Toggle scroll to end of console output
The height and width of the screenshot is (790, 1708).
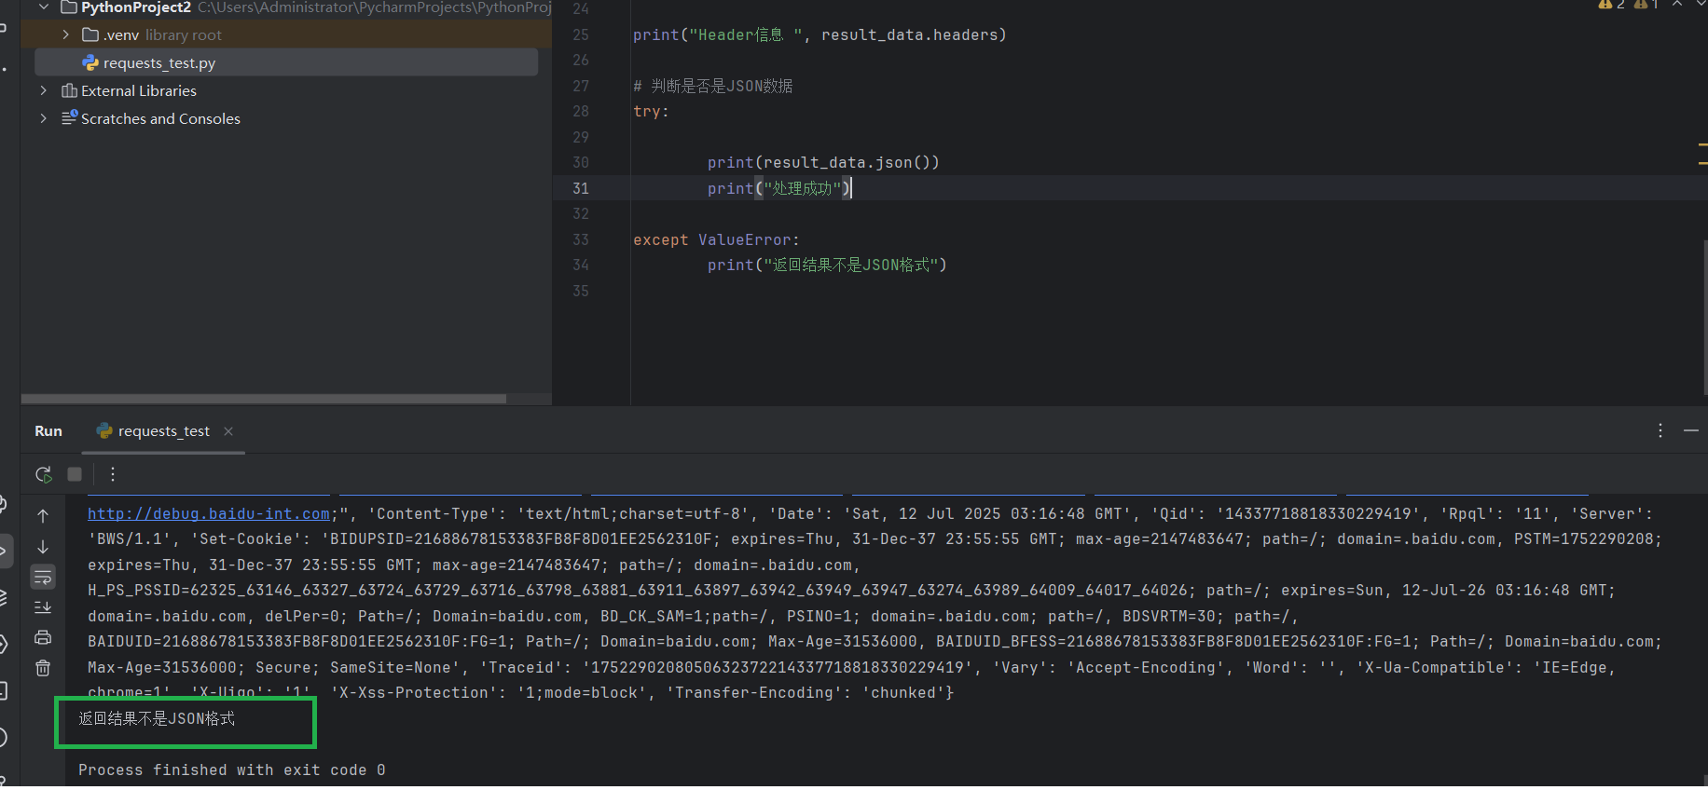pyautogui.click(x=43, y=607)
